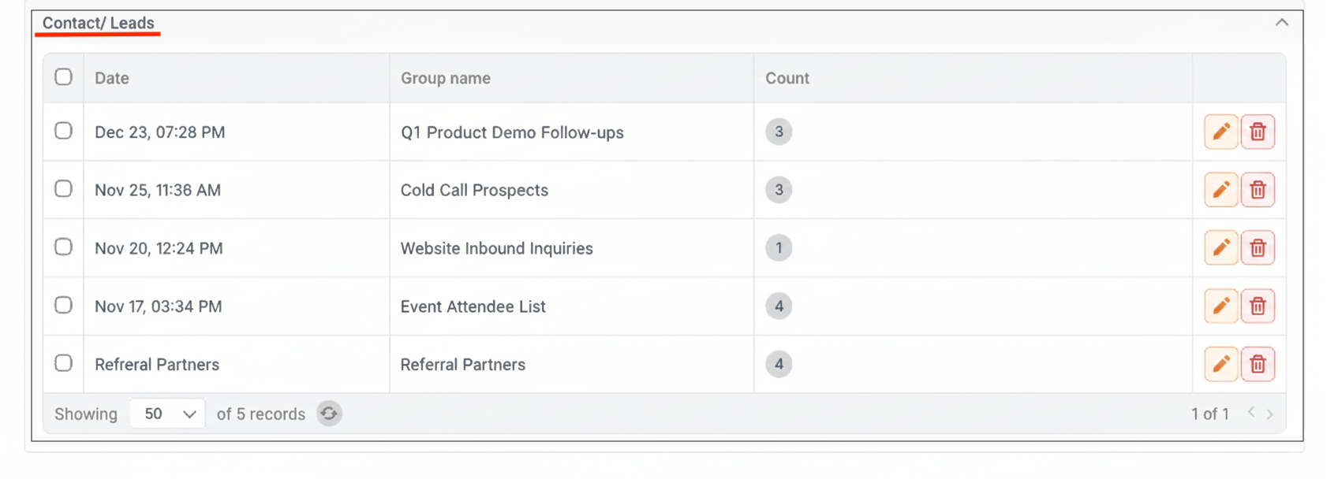Check the Cold Call Prospects row checkbox
The width and height of the screenshot is (1338, 479).
[x=63, y=189]
